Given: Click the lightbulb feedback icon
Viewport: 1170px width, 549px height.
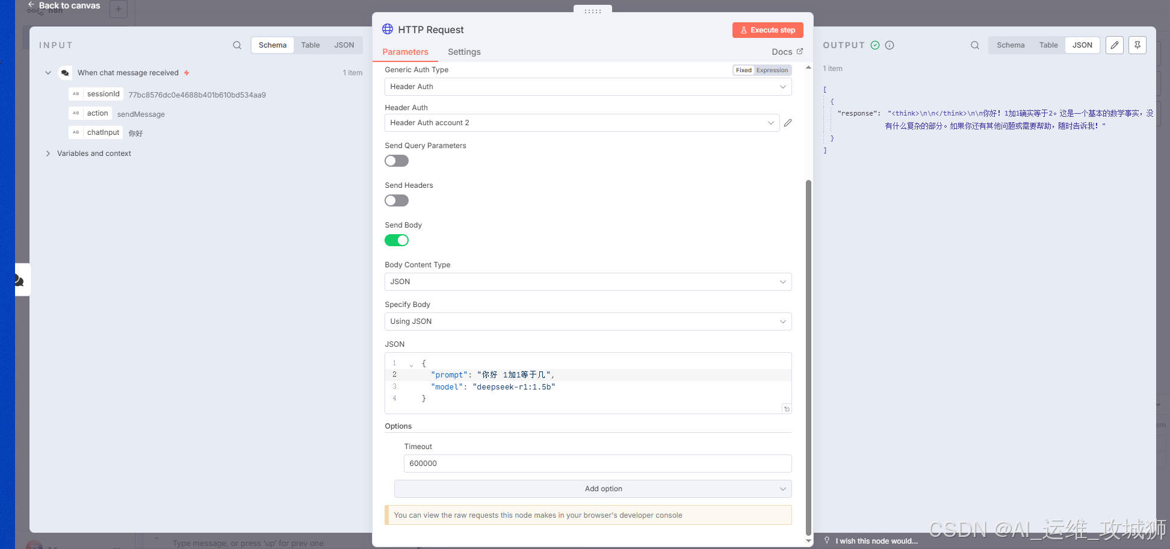Looking at the screenshot, I should coord(827,540).
